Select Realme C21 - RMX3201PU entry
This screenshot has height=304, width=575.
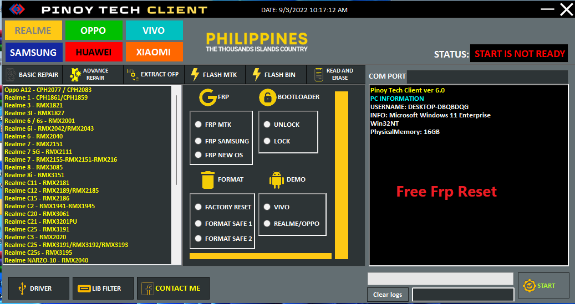(x=40, y=221)
